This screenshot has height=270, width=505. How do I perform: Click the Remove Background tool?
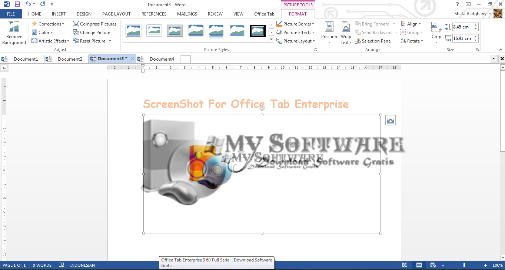(14, 33)
